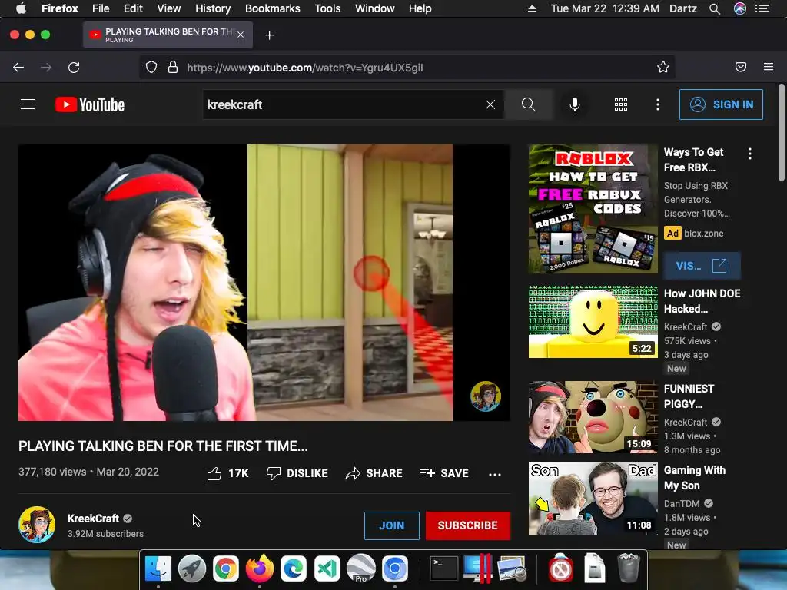
Task: Open Spotlight search in menu bar
Action: click(x=715, y=8)
